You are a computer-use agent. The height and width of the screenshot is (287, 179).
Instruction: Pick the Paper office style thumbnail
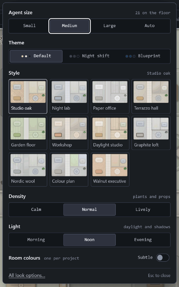click(x=110, y=96)
